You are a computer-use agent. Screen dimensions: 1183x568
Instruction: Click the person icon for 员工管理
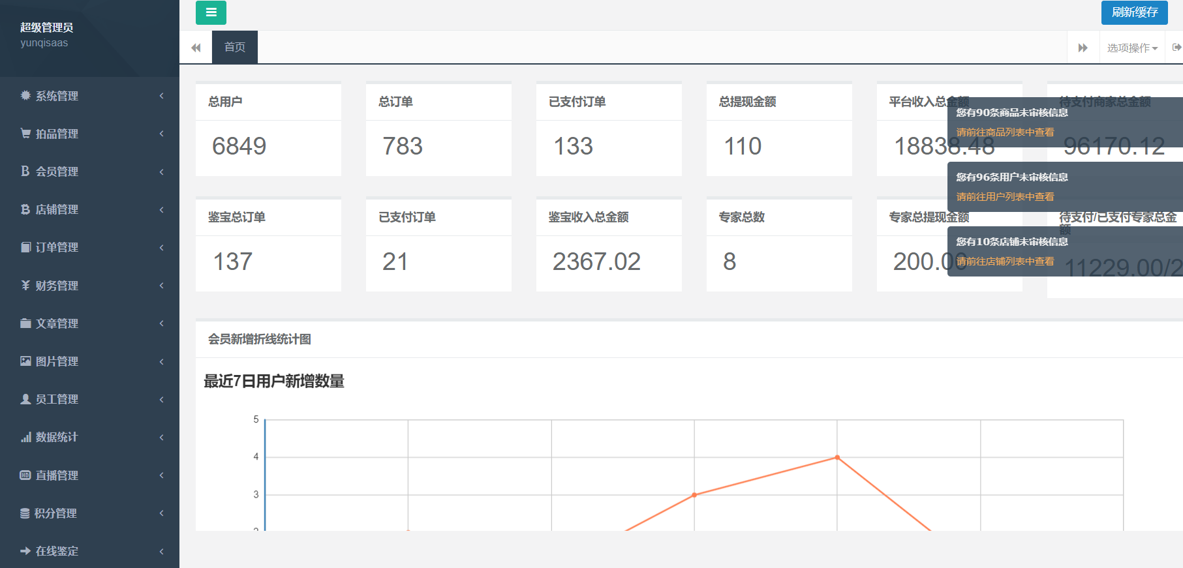[25, 399]
